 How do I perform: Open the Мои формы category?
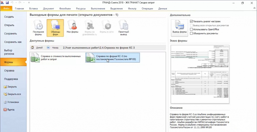pyautogui.click(x=73, y=27)
